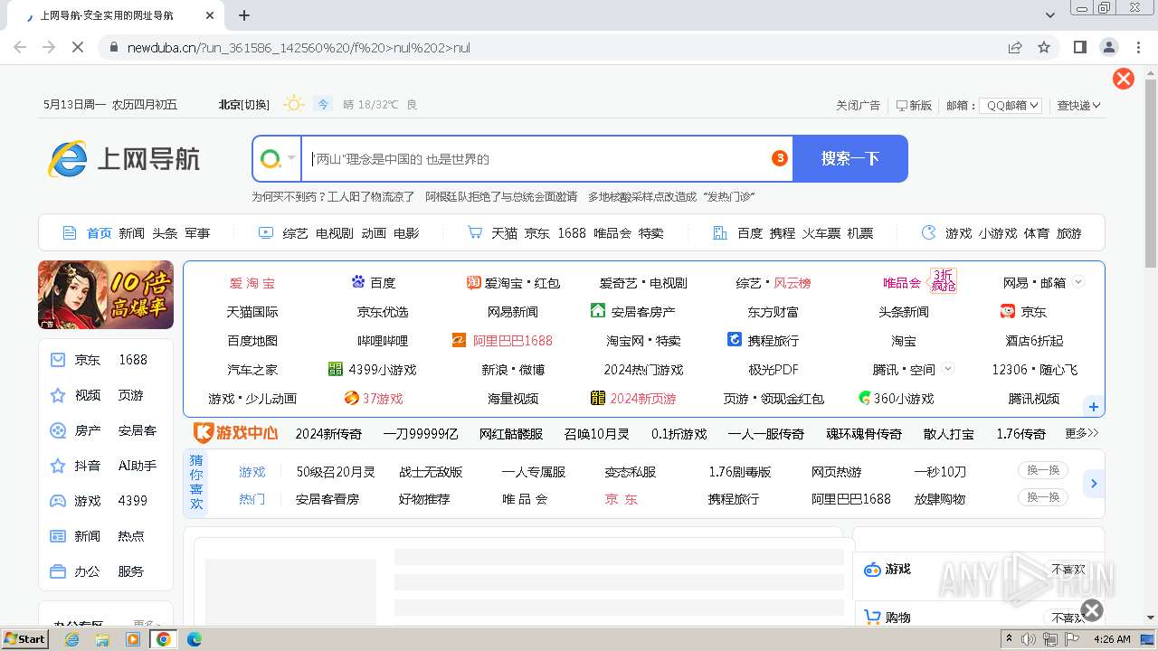Click 房产 sidebar icon
This screenshot has height=651, width=1158.
pyautogui.click(x=58, y=430)
